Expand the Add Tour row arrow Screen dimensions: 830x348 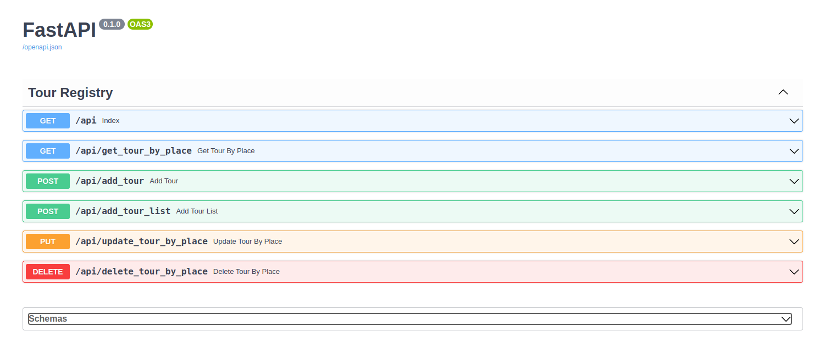point(794,181)
